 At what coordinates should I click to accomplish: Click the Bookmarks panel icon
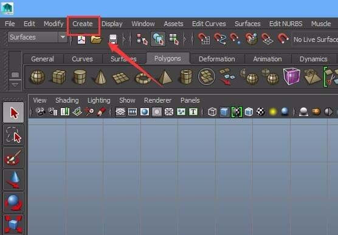coord(65,112)
